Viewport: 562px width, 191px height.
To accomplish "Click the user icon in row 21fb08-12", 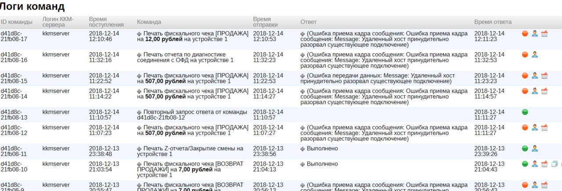I will point(534,127).
